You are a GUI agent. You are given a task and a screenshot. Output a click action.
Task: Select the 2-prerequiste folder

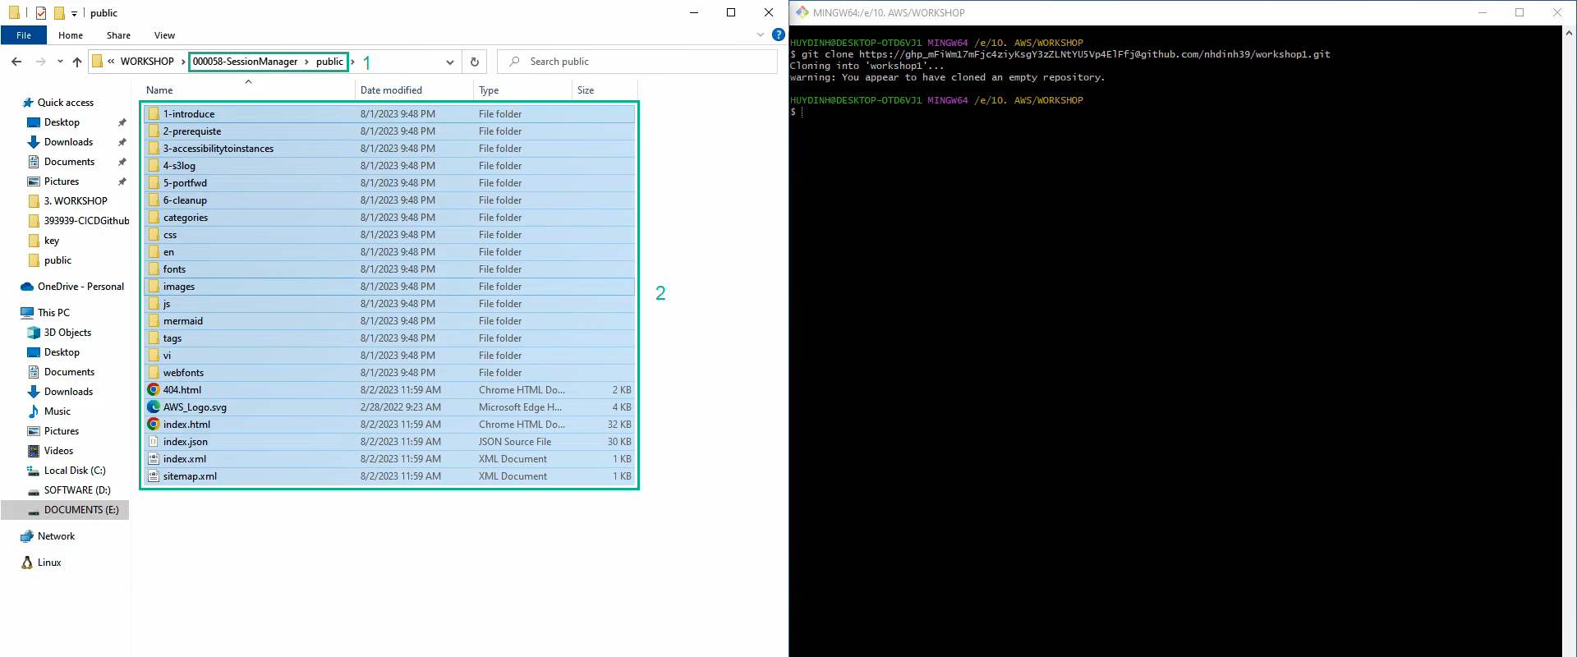389,131
